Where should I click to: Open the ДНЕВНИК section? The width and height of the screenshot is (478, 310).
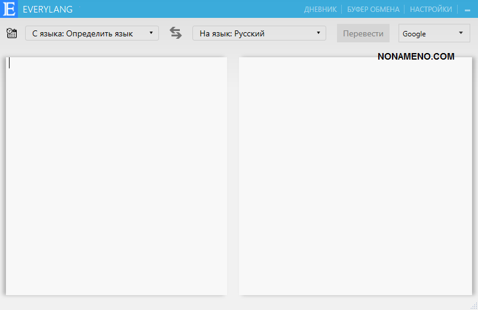[x=320, y=10]
